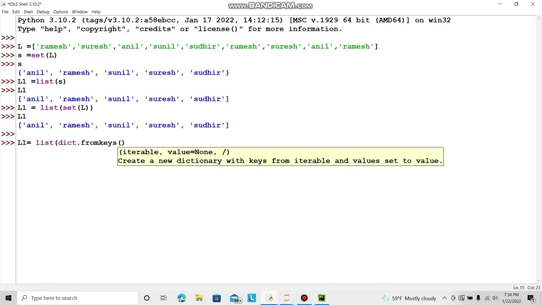Open the Edit menu
This screenshot has height=305, width=542.
click(x=16, y=12)
